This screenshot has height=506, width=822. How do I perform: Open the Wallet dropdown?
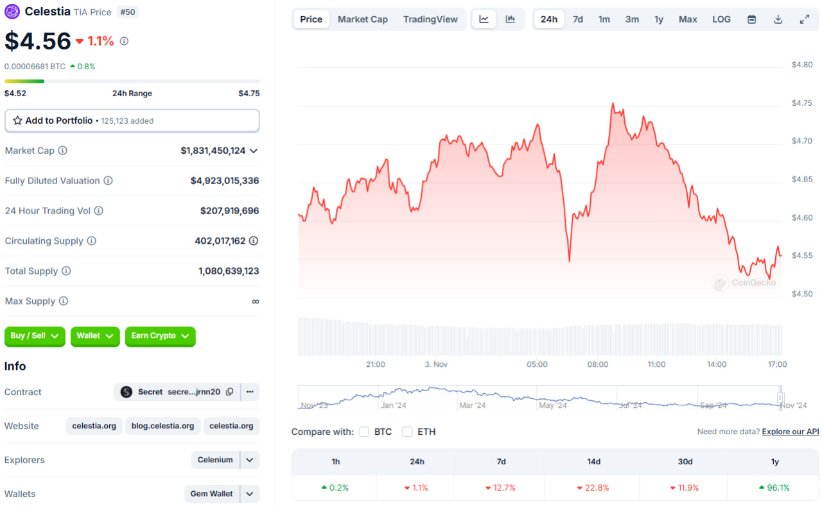point(95,336)
